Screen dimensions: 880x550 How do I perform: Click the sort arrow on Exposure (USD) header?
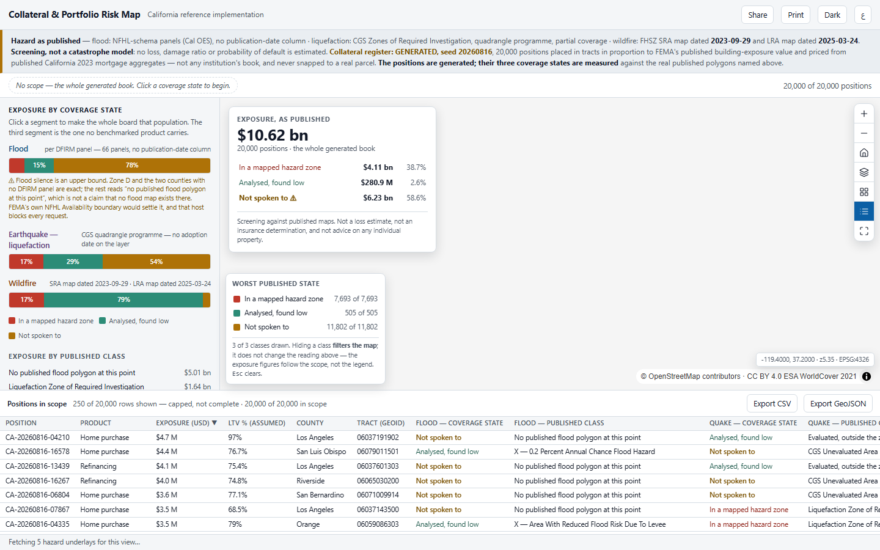[x=215, y=423]
